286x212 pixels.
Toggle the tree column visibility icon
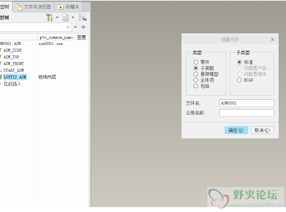click(83, 17)
